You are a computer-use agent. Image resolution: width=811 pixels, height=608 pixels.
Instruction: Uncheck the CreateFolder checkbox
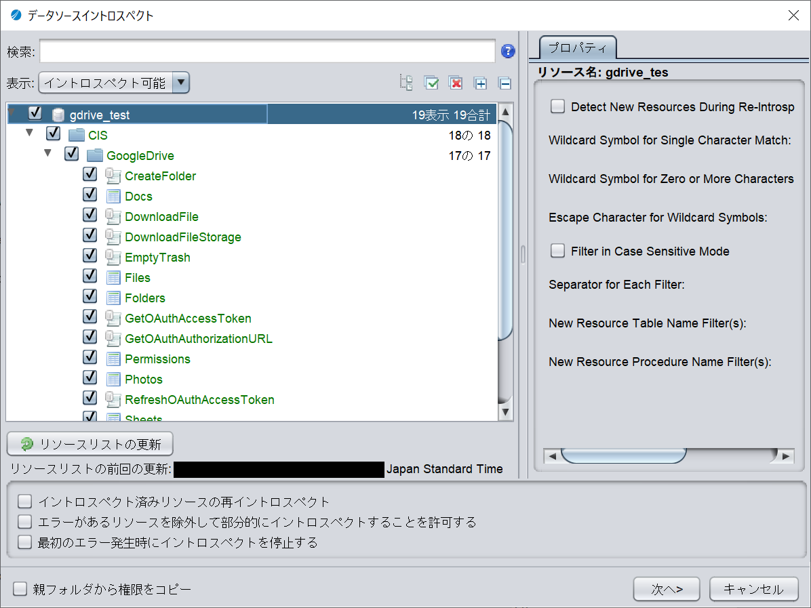click(x=90, y=174)
